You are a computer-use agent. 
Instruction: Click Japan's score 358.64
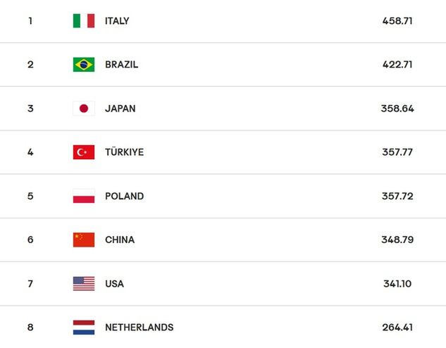tap(397, 108)
